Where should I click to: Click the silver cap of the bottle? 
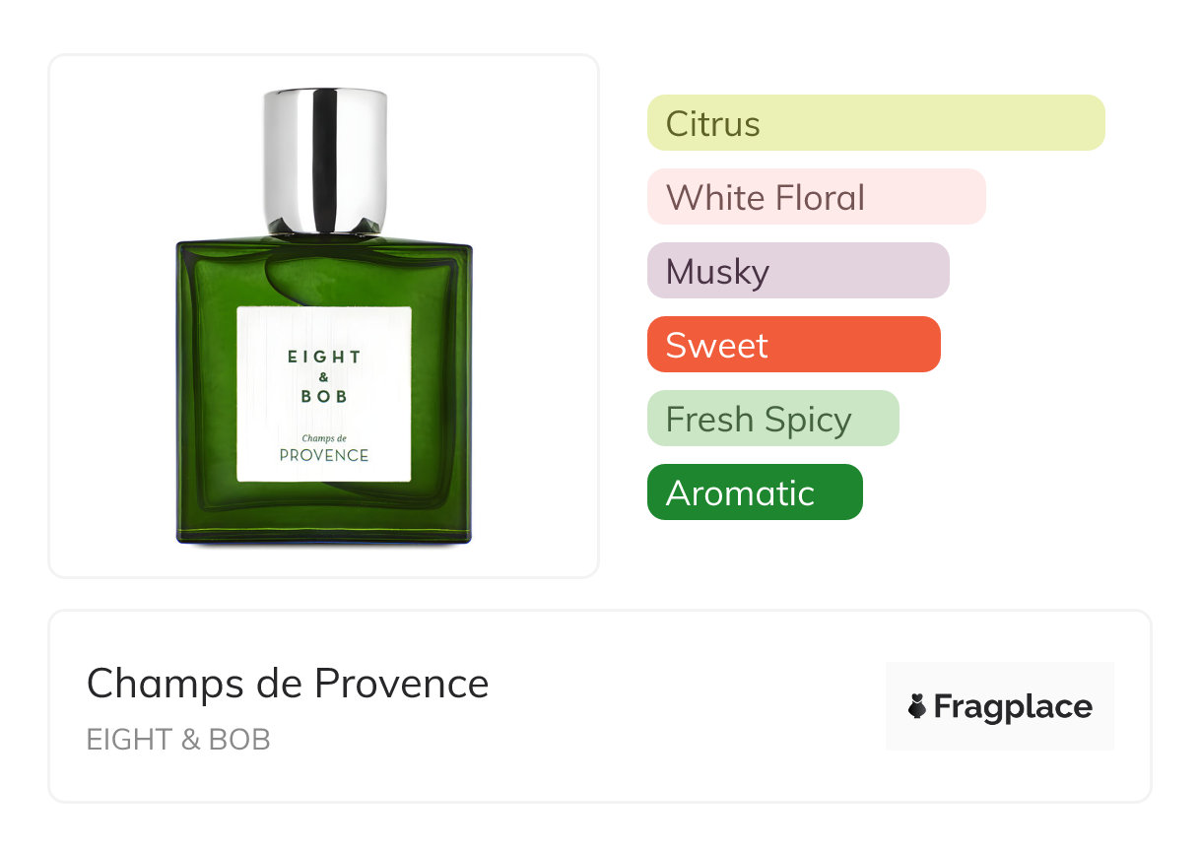pyautogui.click(x=325, y=163)
